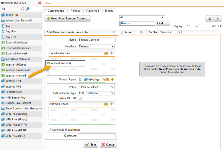224x150 pixels.
Task: Tick the select-all Action checkbox
Action: point(121,32)
